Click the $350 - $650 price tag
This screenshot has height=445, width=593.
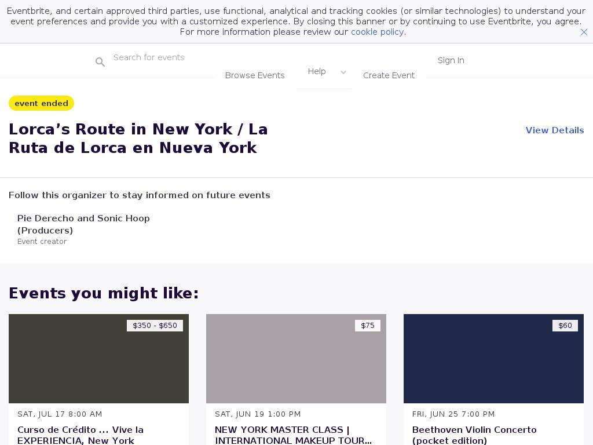click(155, 326)
